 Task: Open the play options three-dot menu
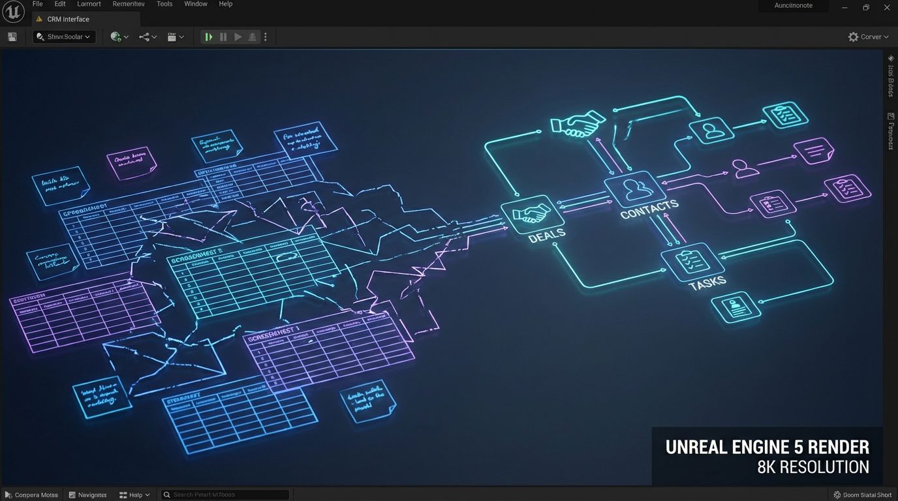265,37
